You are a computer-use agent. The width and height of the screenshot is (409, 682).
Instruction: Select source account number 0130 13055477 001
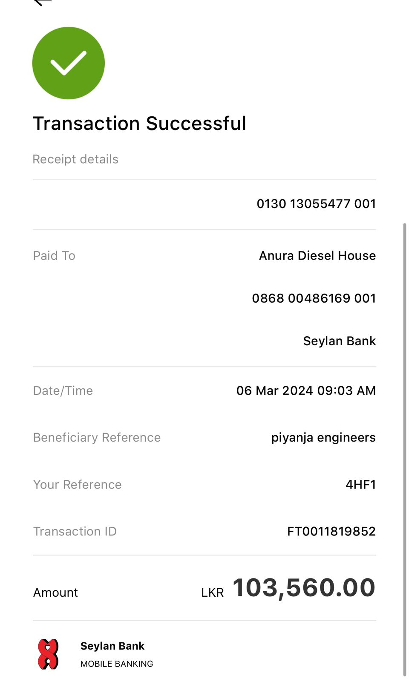pos(316,204)
